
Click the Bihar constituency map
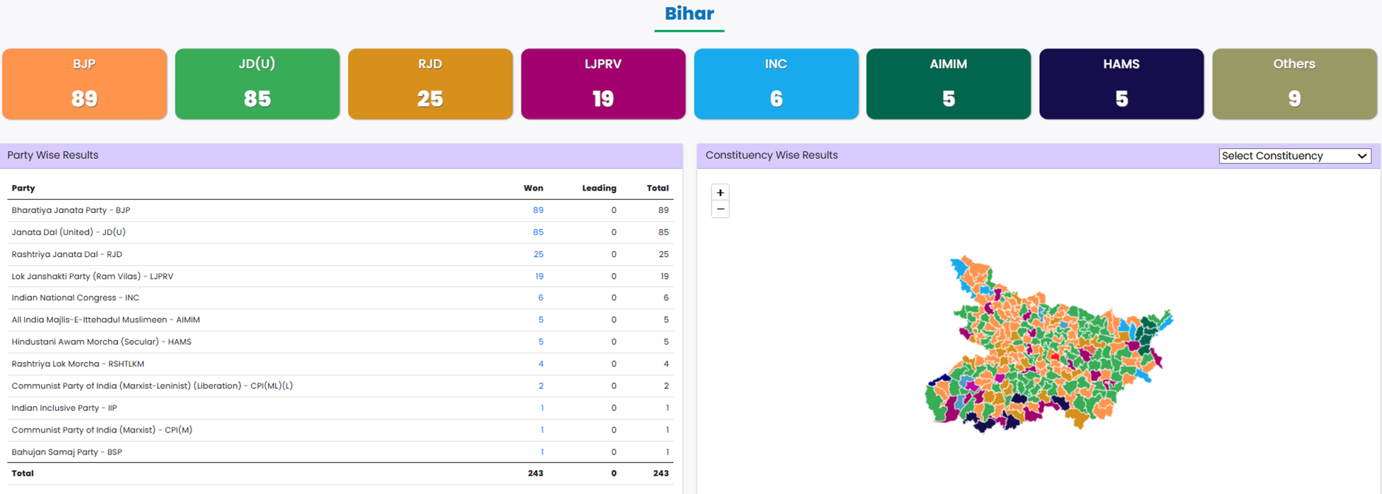tap(1046, 346)
